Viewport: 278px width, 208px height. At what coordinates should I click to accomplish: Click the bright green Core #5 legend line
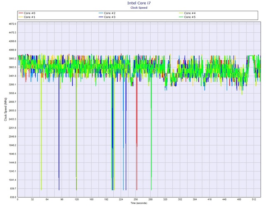coord(181,17)
